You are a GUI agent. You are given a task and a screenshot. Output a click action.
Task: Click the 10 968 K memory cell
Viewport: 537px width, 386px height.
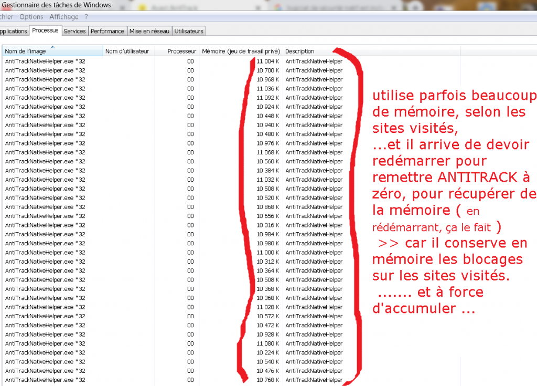[x=268, y=79]
